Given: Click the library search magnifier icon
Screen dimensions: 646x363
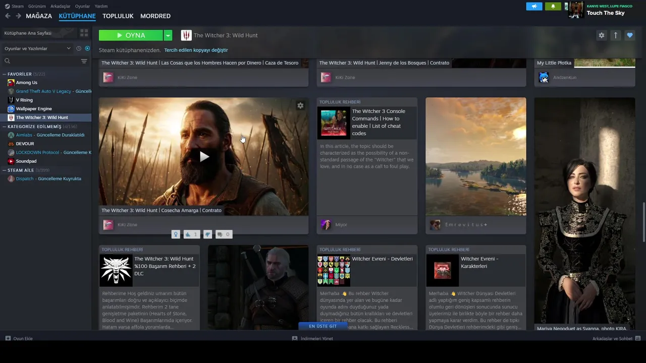Looking at the screenshot, I should 7,61.
